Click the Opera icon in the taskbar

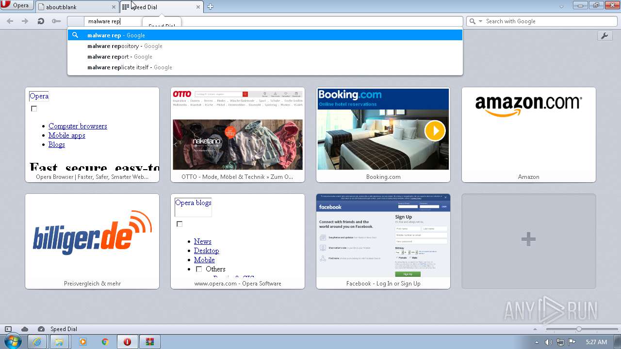128,342
